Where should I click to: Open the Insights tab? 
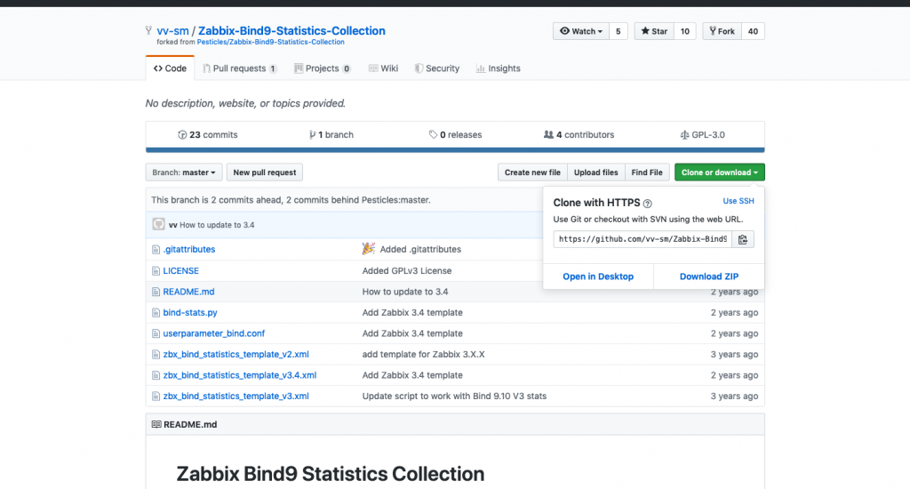pos(498,68)
